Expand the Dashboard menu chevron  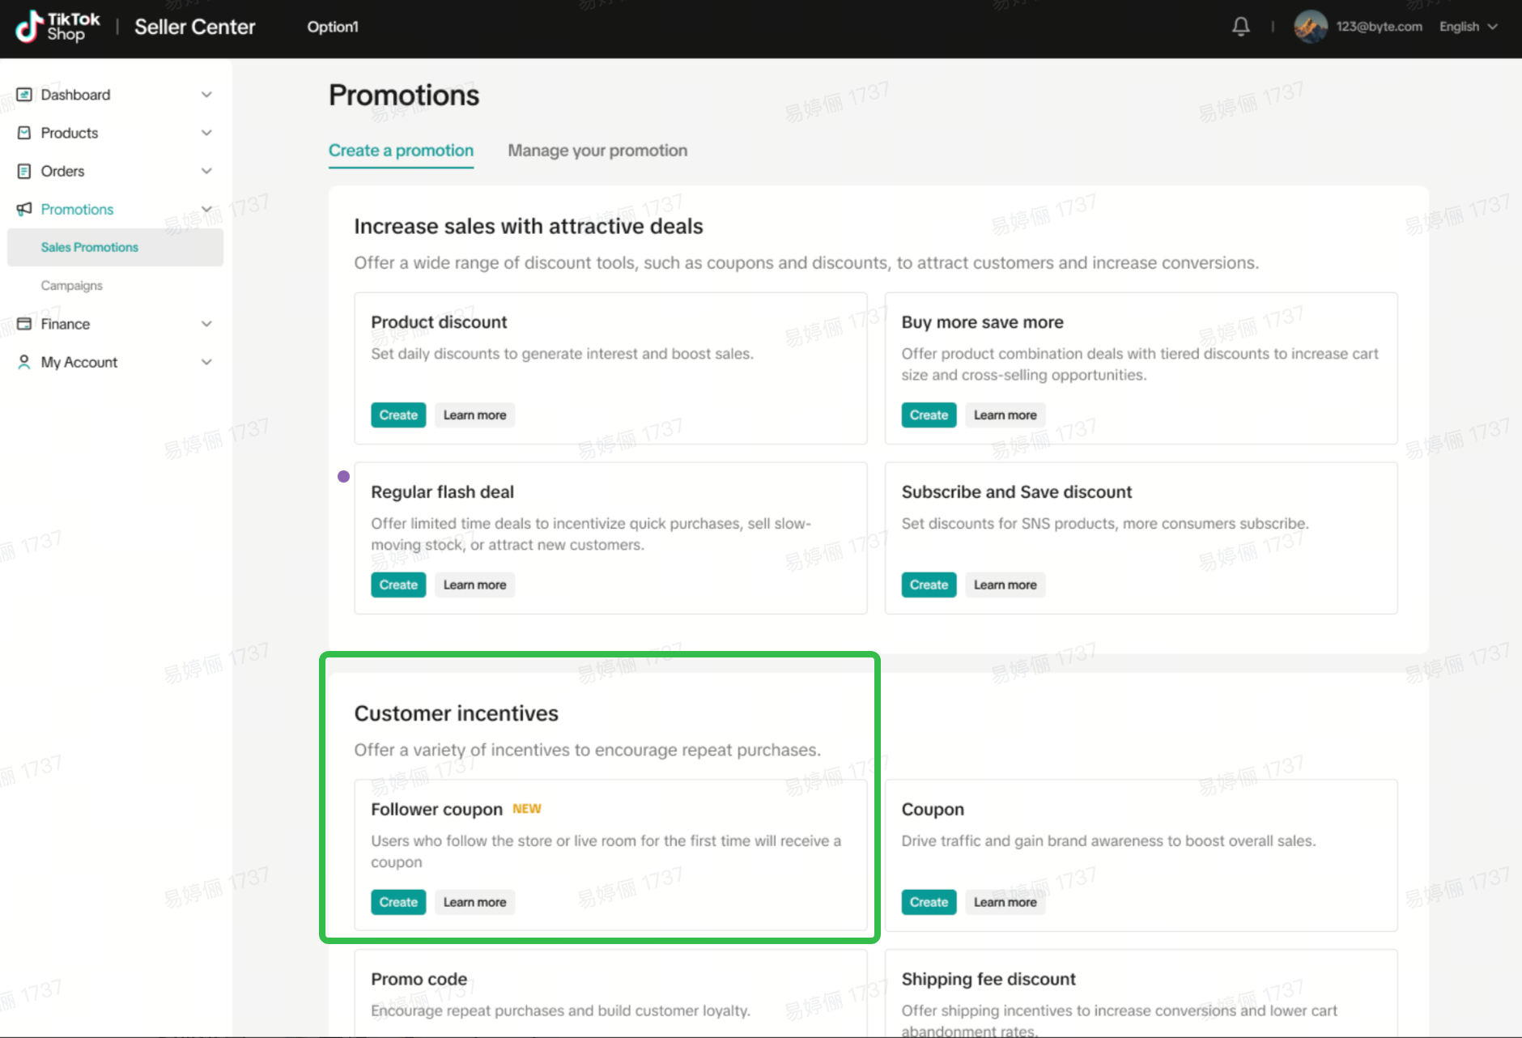(206, 95)
